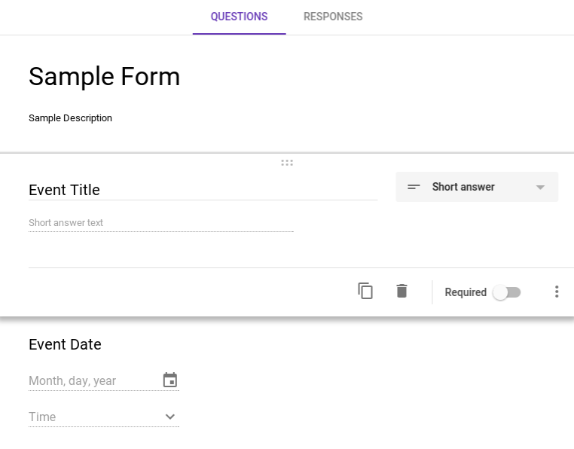Open the Time dropdown chevron
The image size is (574, 449).
(x=170, y=417)
